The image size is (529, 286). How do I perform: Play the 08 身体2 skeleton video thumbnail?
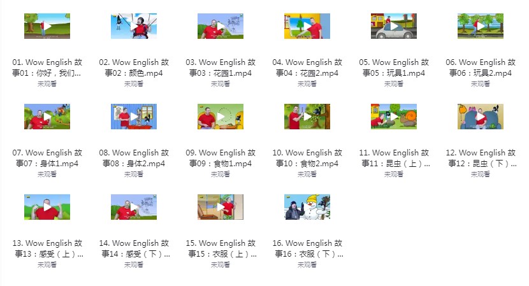point(134,117)
